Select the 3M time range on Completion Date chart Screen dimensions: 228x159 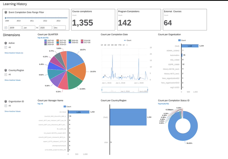click(x=108, y=45)
